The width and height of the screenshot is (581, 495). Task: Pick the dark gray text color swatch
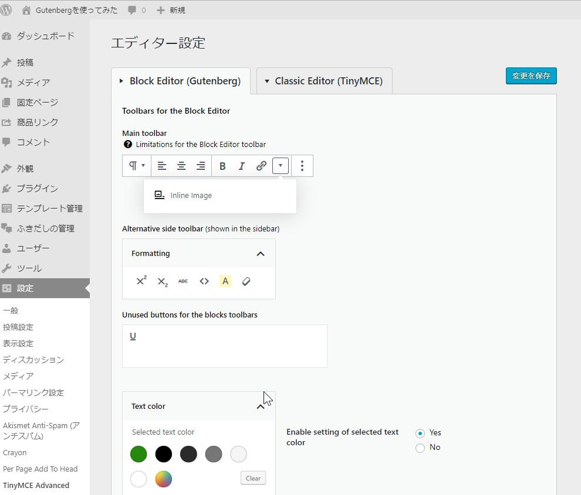click(x=188, y=455)
